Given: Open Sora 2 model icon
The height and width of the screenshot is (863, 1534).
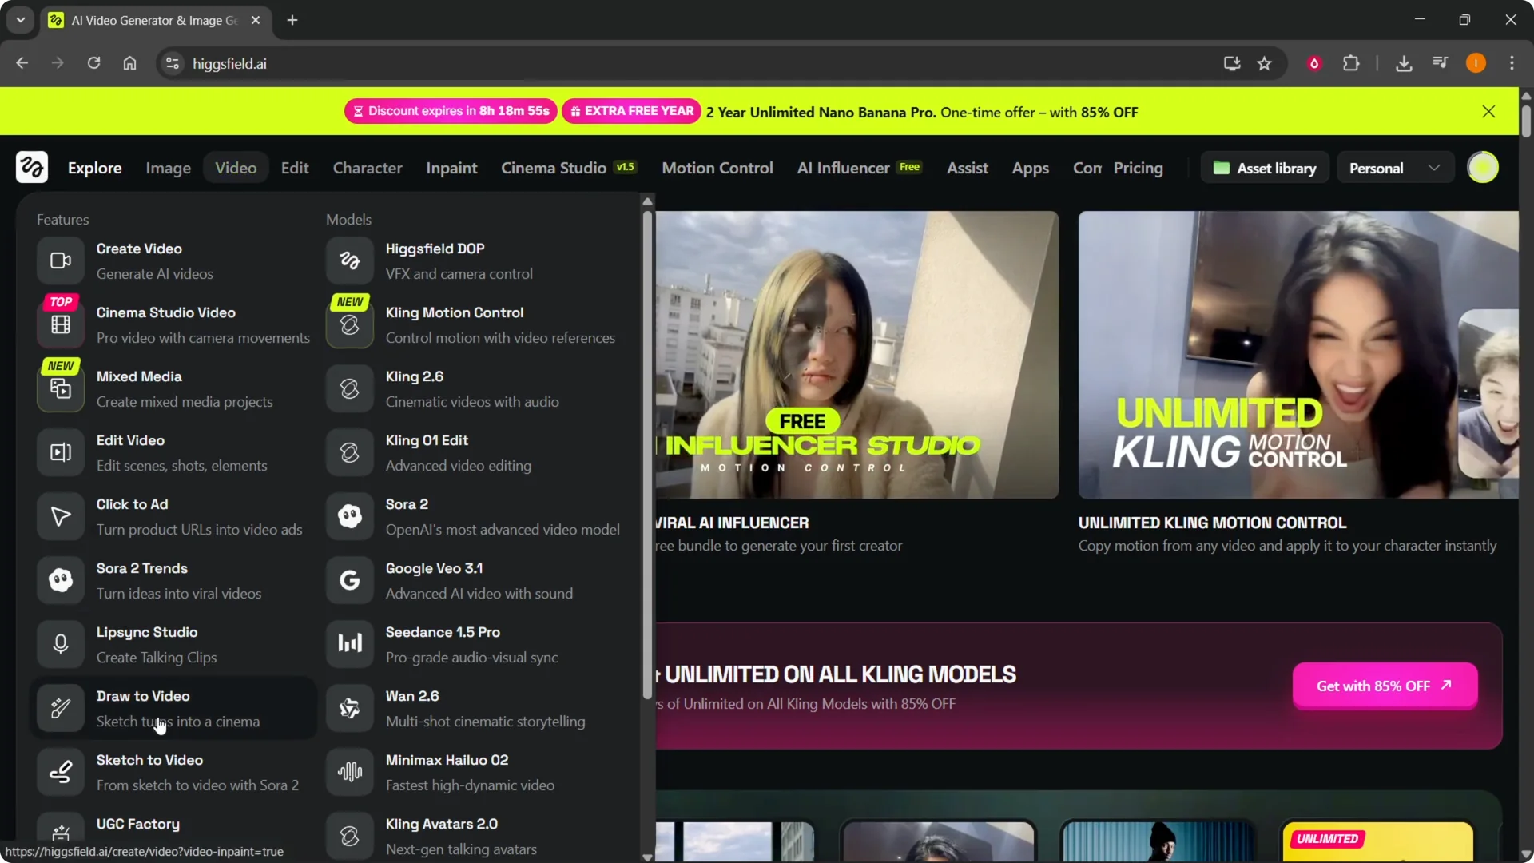Looking at the screenshot, I should point(349,516).
